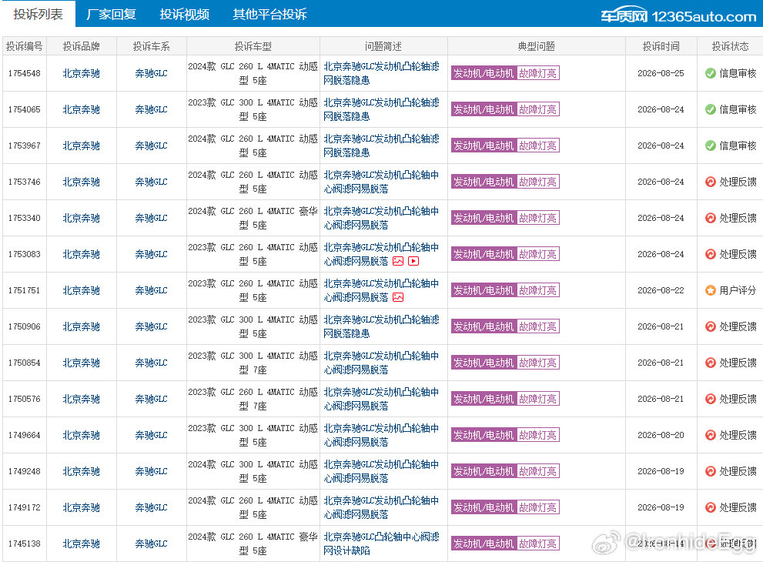
Task: Click 用户评分 status text in row 1751751
Action: tap(738, 290)
